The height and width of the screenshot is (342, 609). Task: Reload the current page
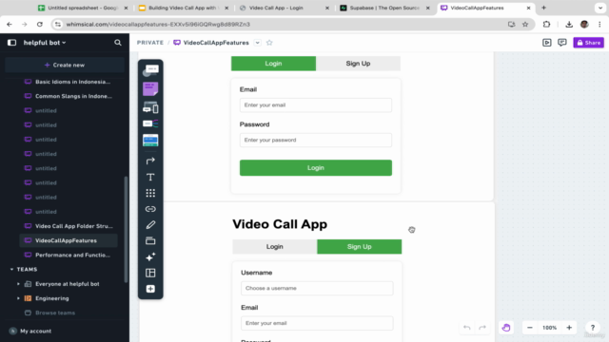pos(40,25)
